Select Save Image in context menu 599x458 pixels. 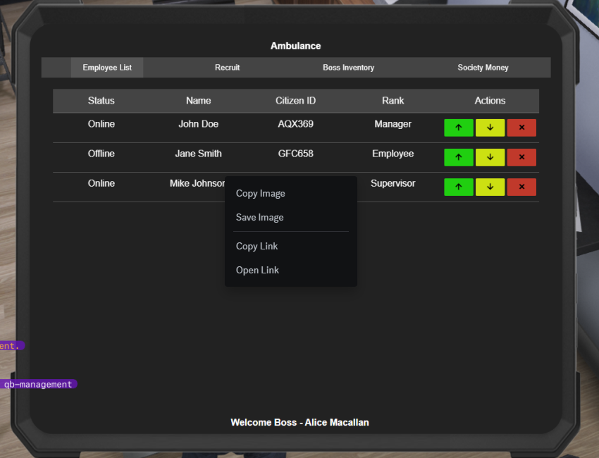tap(260, 218)
